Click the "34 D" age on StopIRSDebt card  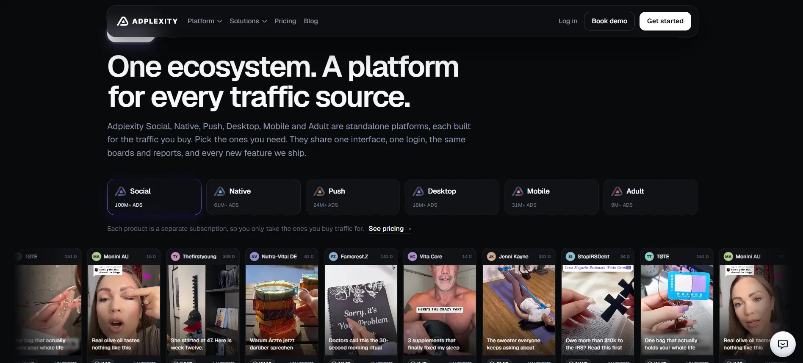pyautogui.click(x=625, y=257)
